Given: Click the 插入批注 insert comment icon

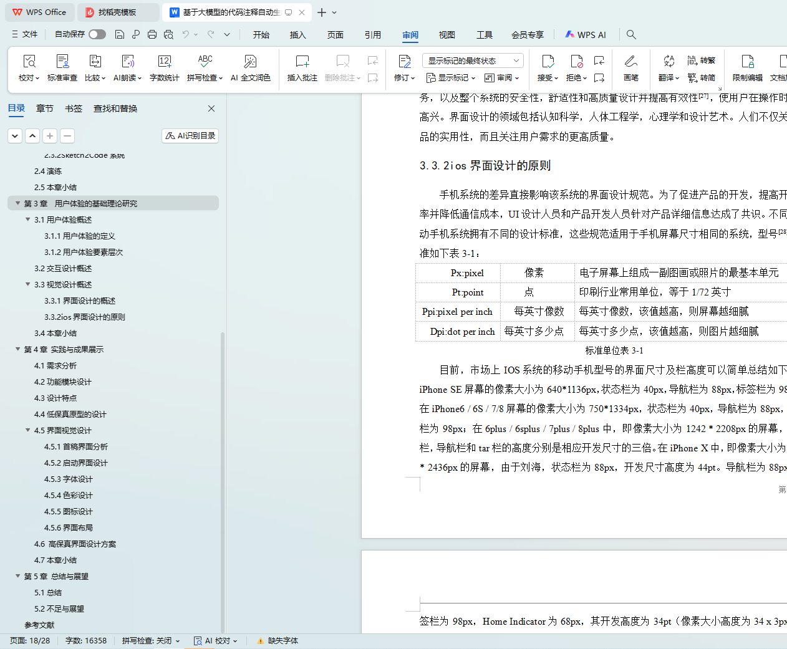Looking at the screenshot, I should point(302,67).
